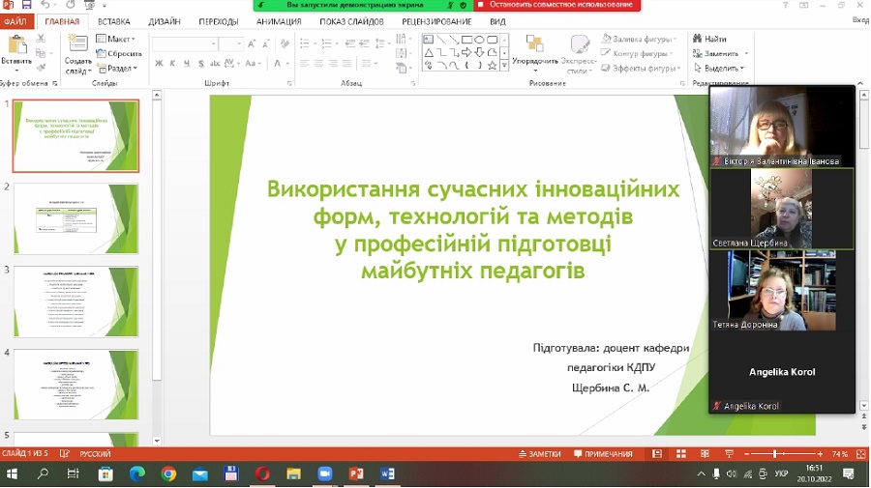Open the Section (Раздел) dropdown
The width and height of the screenshot is (871, 488).
(x=119, y=69)
